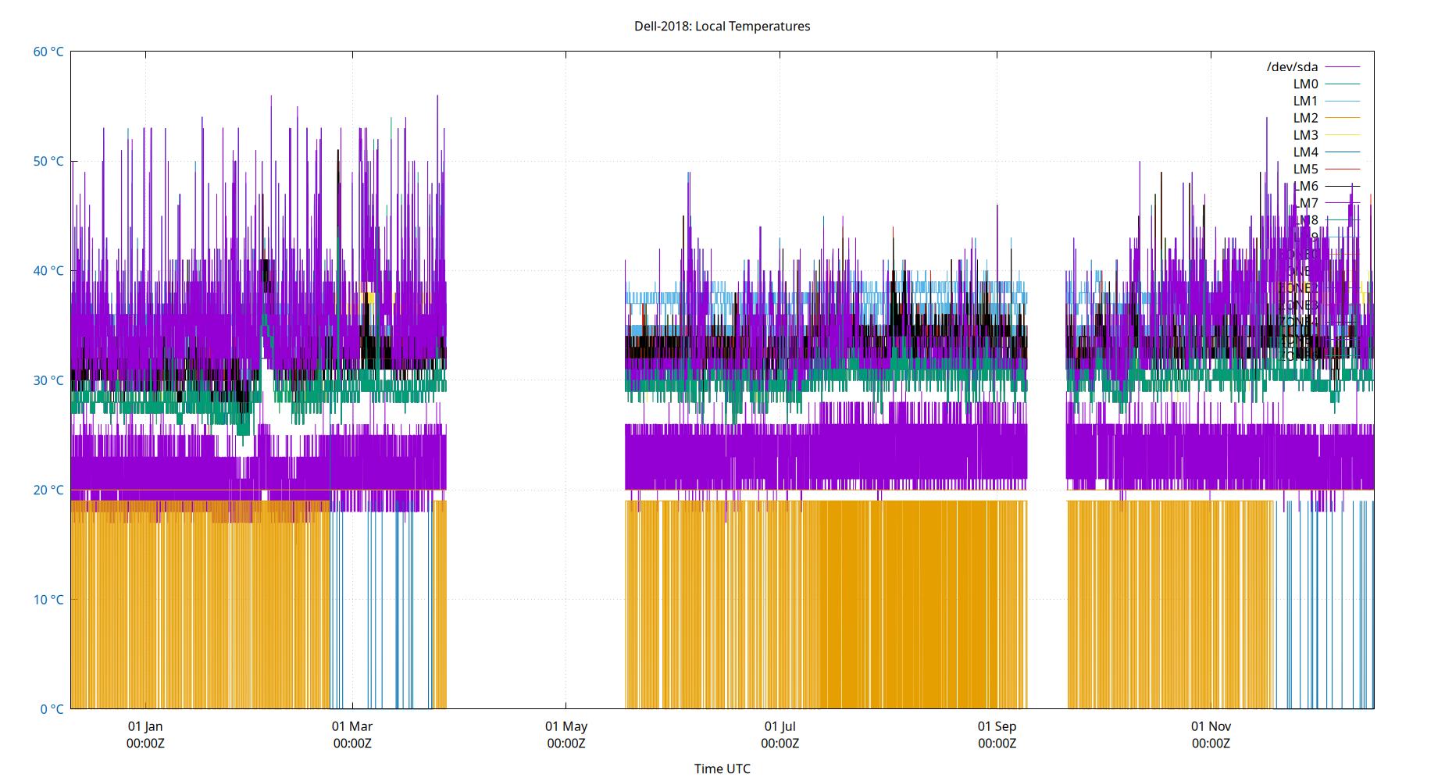Click the red line marker beside LM5
The width and height of the screenshot is (1445, 781).
1343,168
